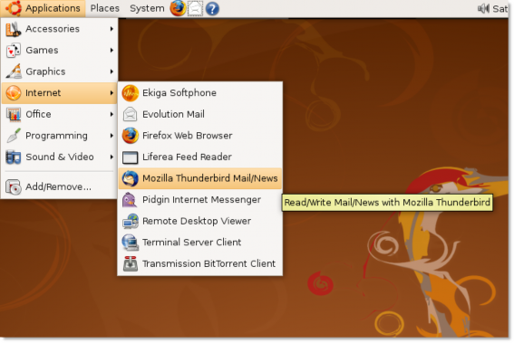Open the Evolution mail panel launcher
Screen dimensions: 514x343
pyautogui.click(x=195, y=8)
